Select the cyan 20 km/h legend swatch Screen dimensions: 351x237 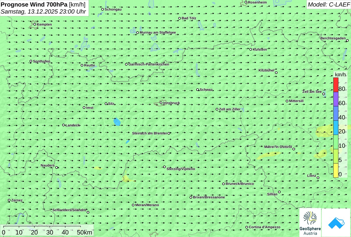point(336,128)
